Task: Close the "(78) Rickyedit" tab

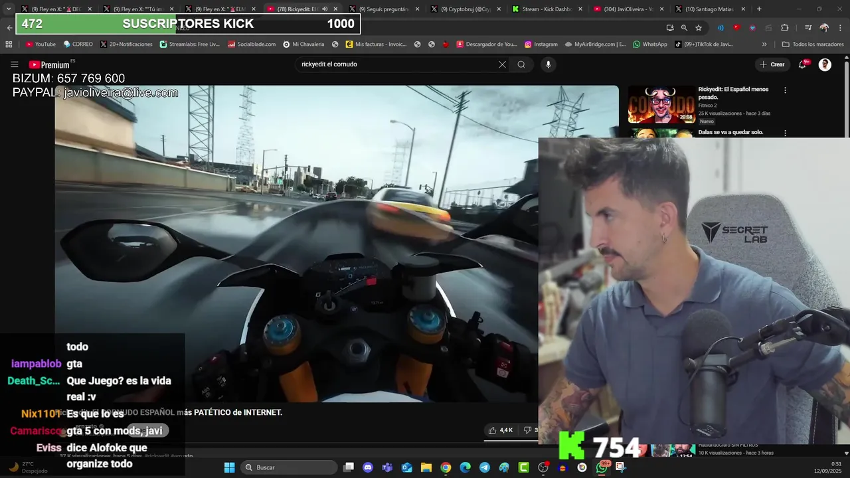Action: [335, 9]
